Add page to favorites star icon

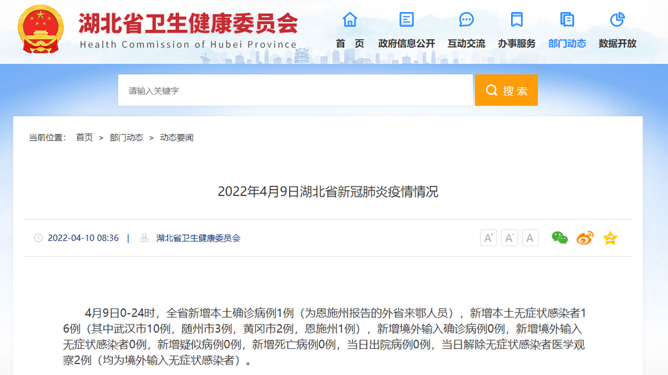pyautogui.click(x=610, y=238)
